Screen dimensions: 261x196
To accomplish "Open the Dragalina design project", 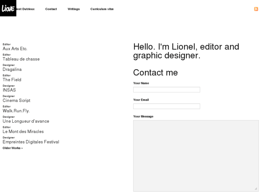I will [x=12, y=69].
